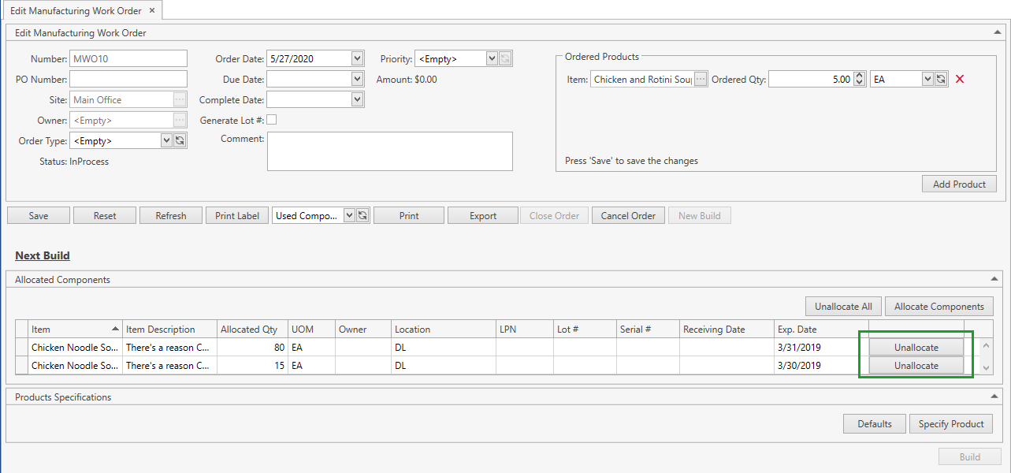Open the Order Date dropdown
Screen dimensions: 1011x473
[x=357, y=58]
